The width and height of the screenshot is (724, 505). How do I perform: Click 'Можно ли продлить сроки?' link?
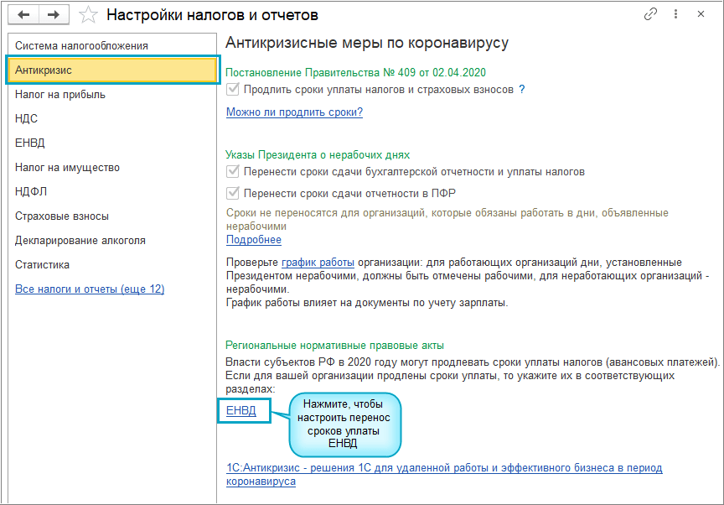click(294, 112)
